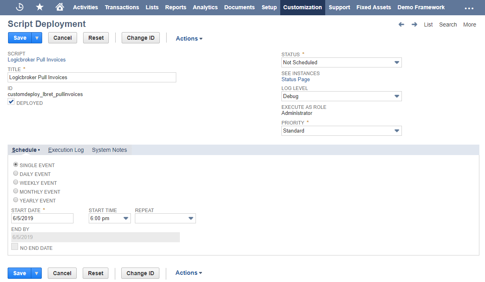Image resolution: width=485 pixels, height=282 pixels.
Task: Open the Log Level dropdown
Action: (341, 96)
